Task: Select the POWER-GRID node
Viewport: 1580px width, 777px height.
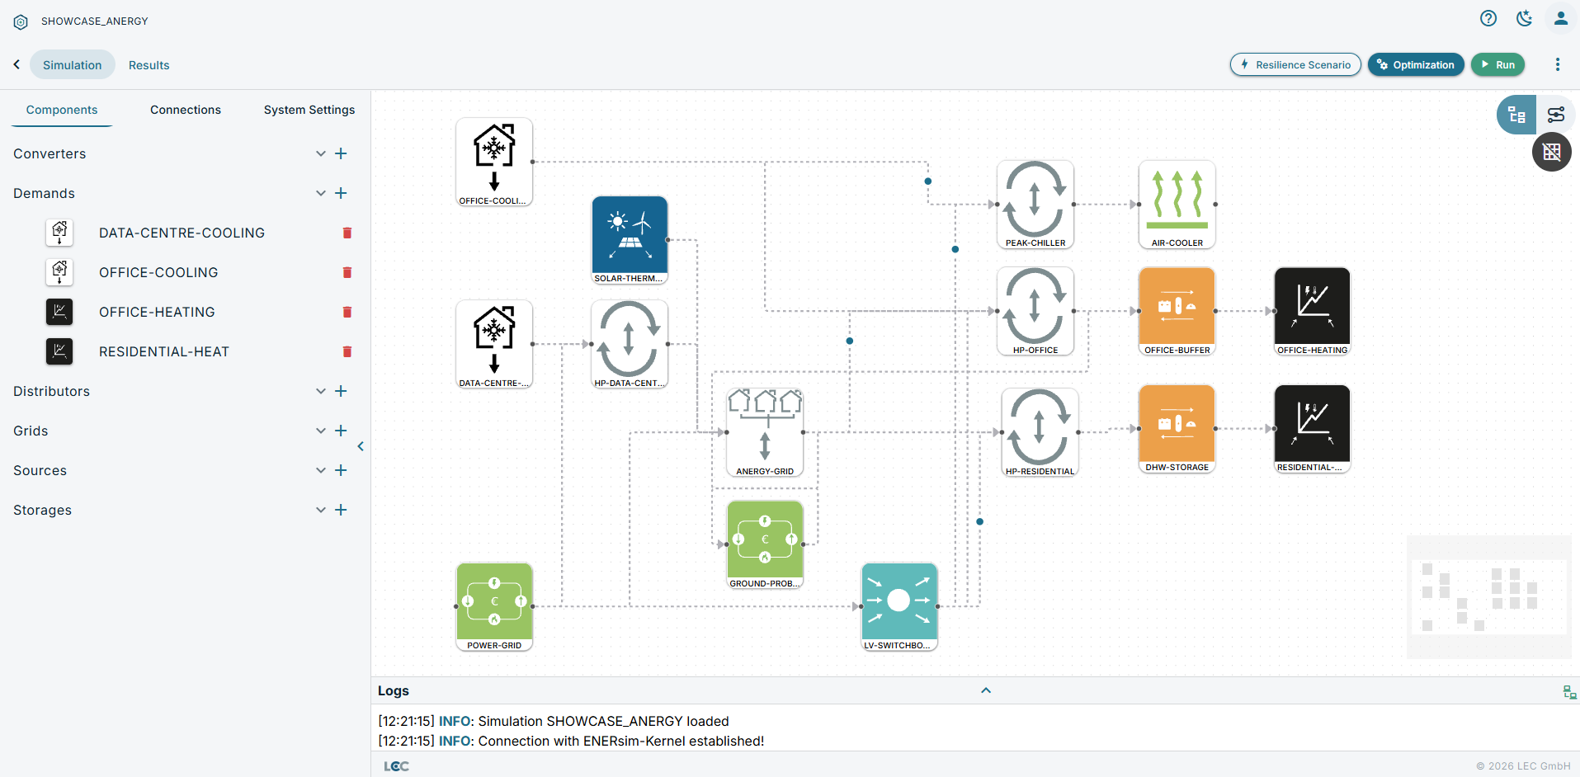Action: click(494, 607)
